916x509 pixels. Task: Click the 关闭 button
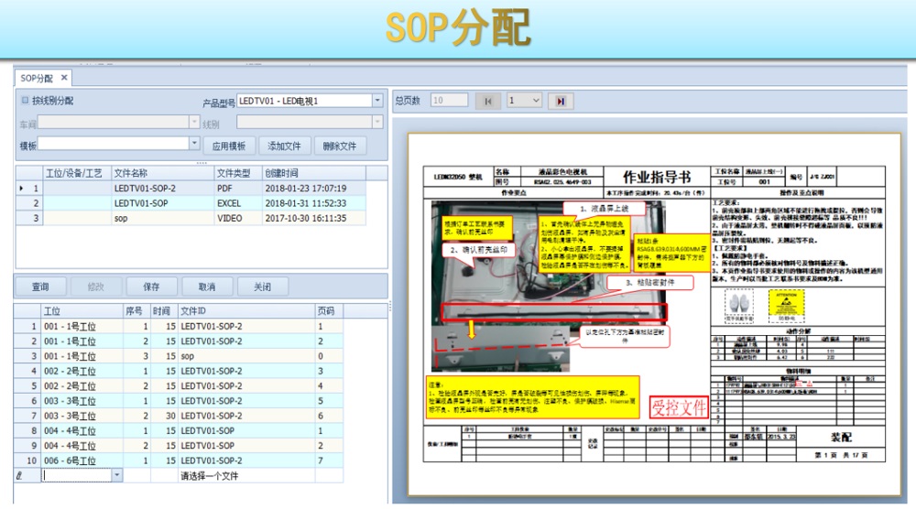click(x=262, y=287)
